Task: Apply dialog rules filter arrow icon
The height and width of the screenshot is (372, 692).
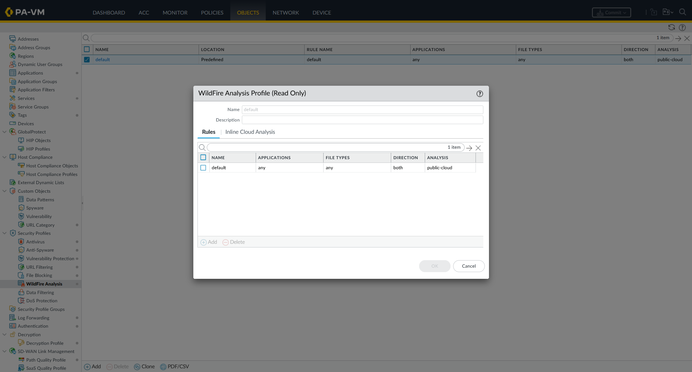Action: [x=469, y=148]
